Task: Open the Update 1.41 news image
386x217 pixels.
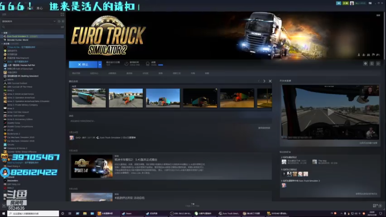Action: click(x=92, y=166)
